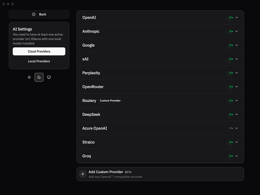Expand the DeepSeek provider chevron
This screenshot has width=260, height=195.
coord(237,114)
